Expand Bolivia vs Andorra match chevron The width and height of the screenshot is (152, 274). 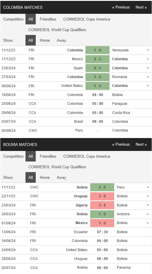point(148,214)
